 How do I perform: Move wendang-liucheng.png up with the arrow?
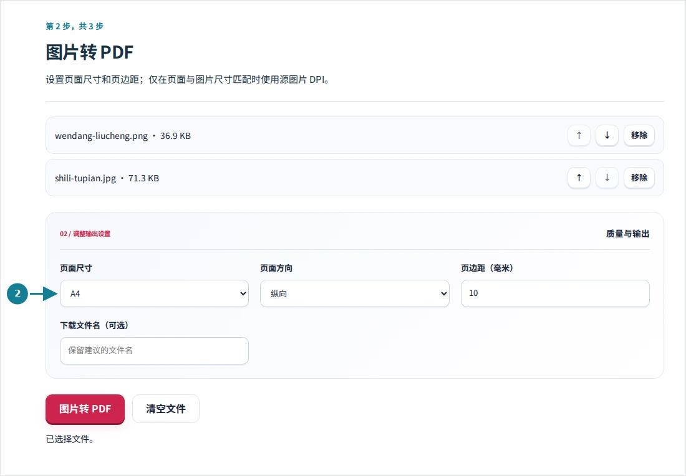point(579,135)
